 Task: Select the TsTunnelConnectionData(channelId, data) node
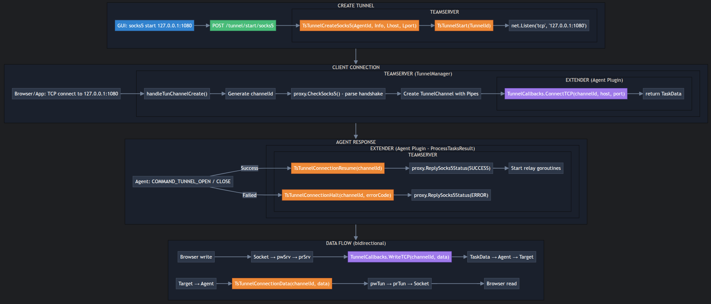point(282,284)
